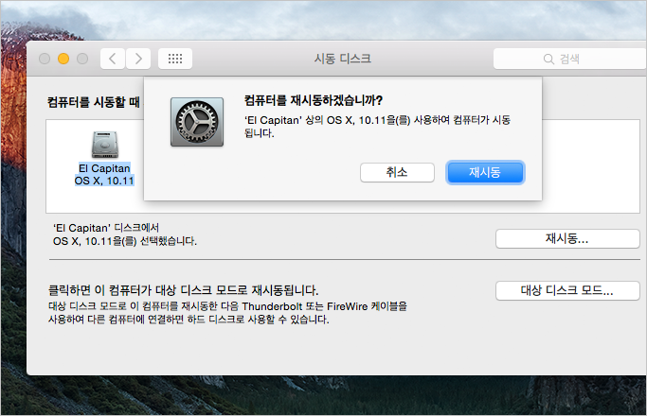This screenshot has width=647, height=416.
Task: Click the 컴퓨터를 시동할 때 heading
Action: click(94, 102)
